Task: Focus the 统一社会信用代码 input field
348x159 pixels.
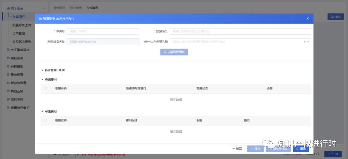Action: click(241, 42)
